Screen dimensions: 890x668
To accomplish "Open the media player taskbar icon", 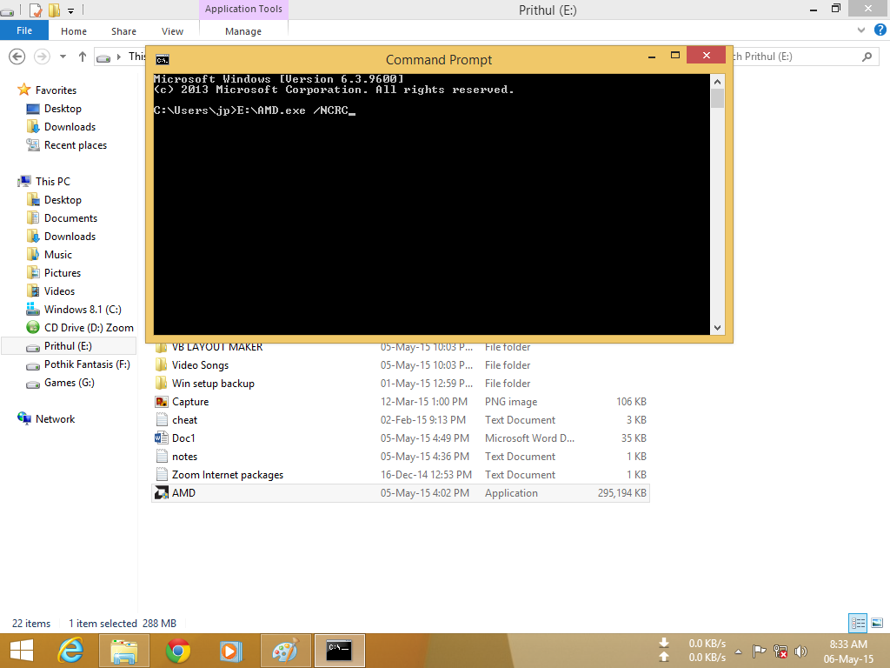I will tap(231, 651).
